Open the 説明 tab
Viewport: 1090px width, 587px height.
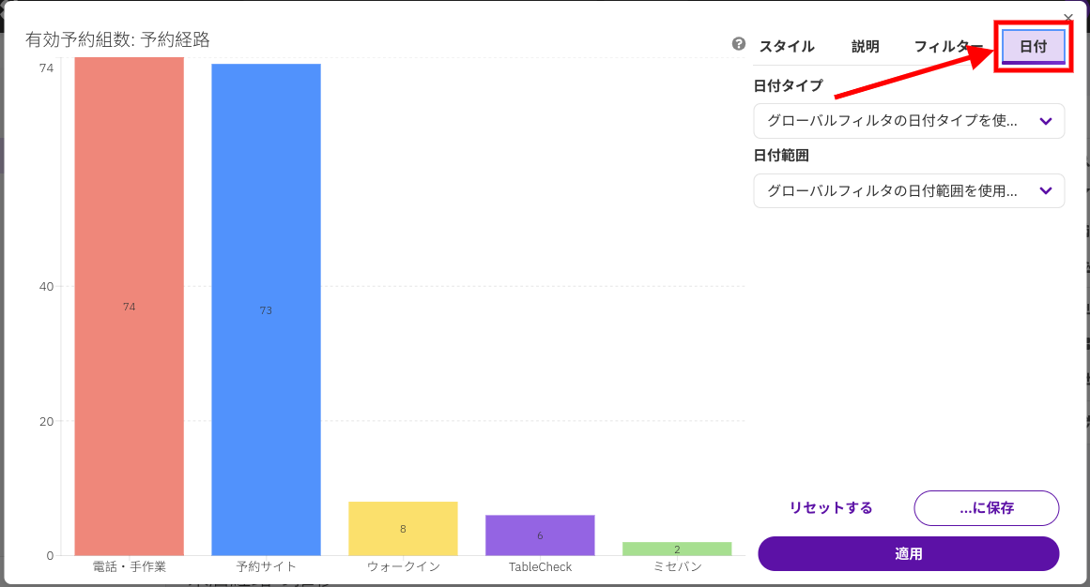865,46
